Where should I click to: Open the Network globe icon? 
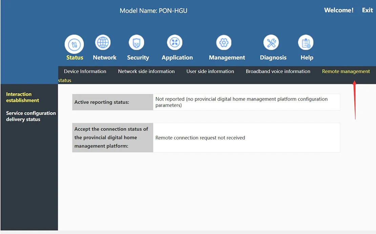103,43
